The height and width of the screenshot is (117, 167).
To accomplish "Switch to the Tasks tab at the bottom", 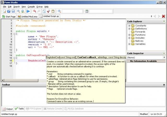I will 20,109.
